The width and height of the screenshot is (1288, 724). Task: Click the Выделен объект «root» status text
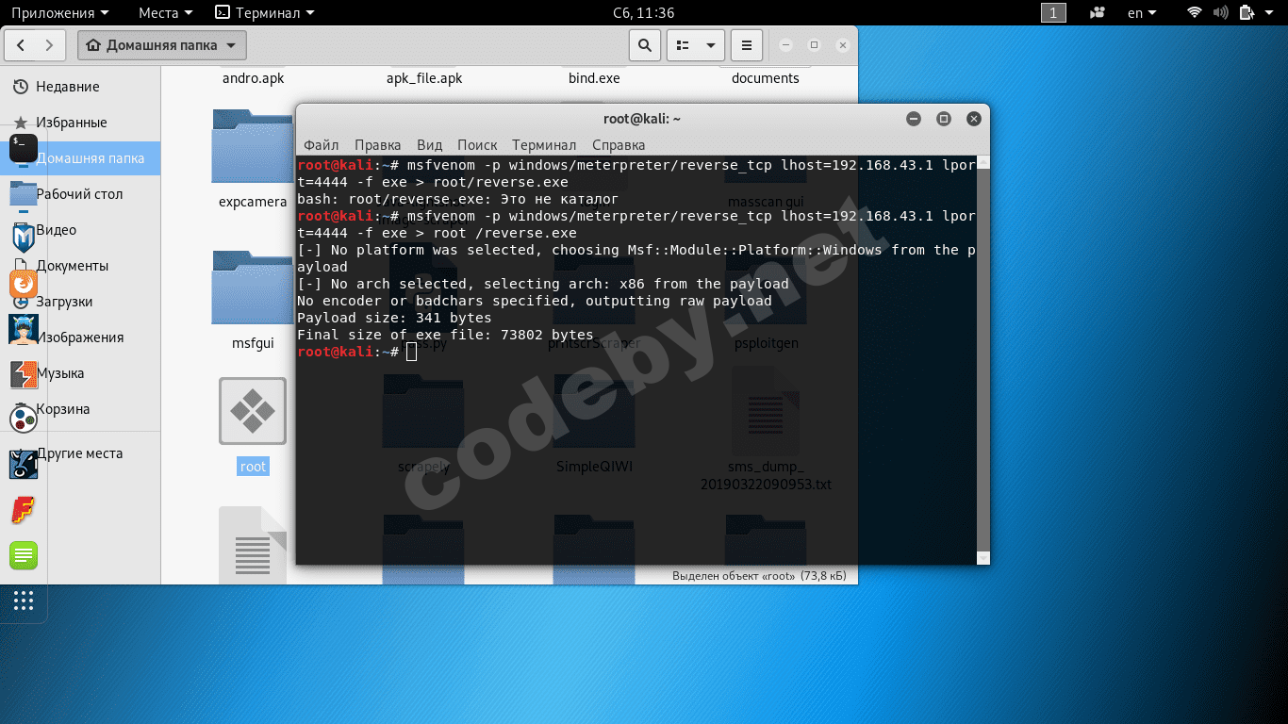(759, 576)
